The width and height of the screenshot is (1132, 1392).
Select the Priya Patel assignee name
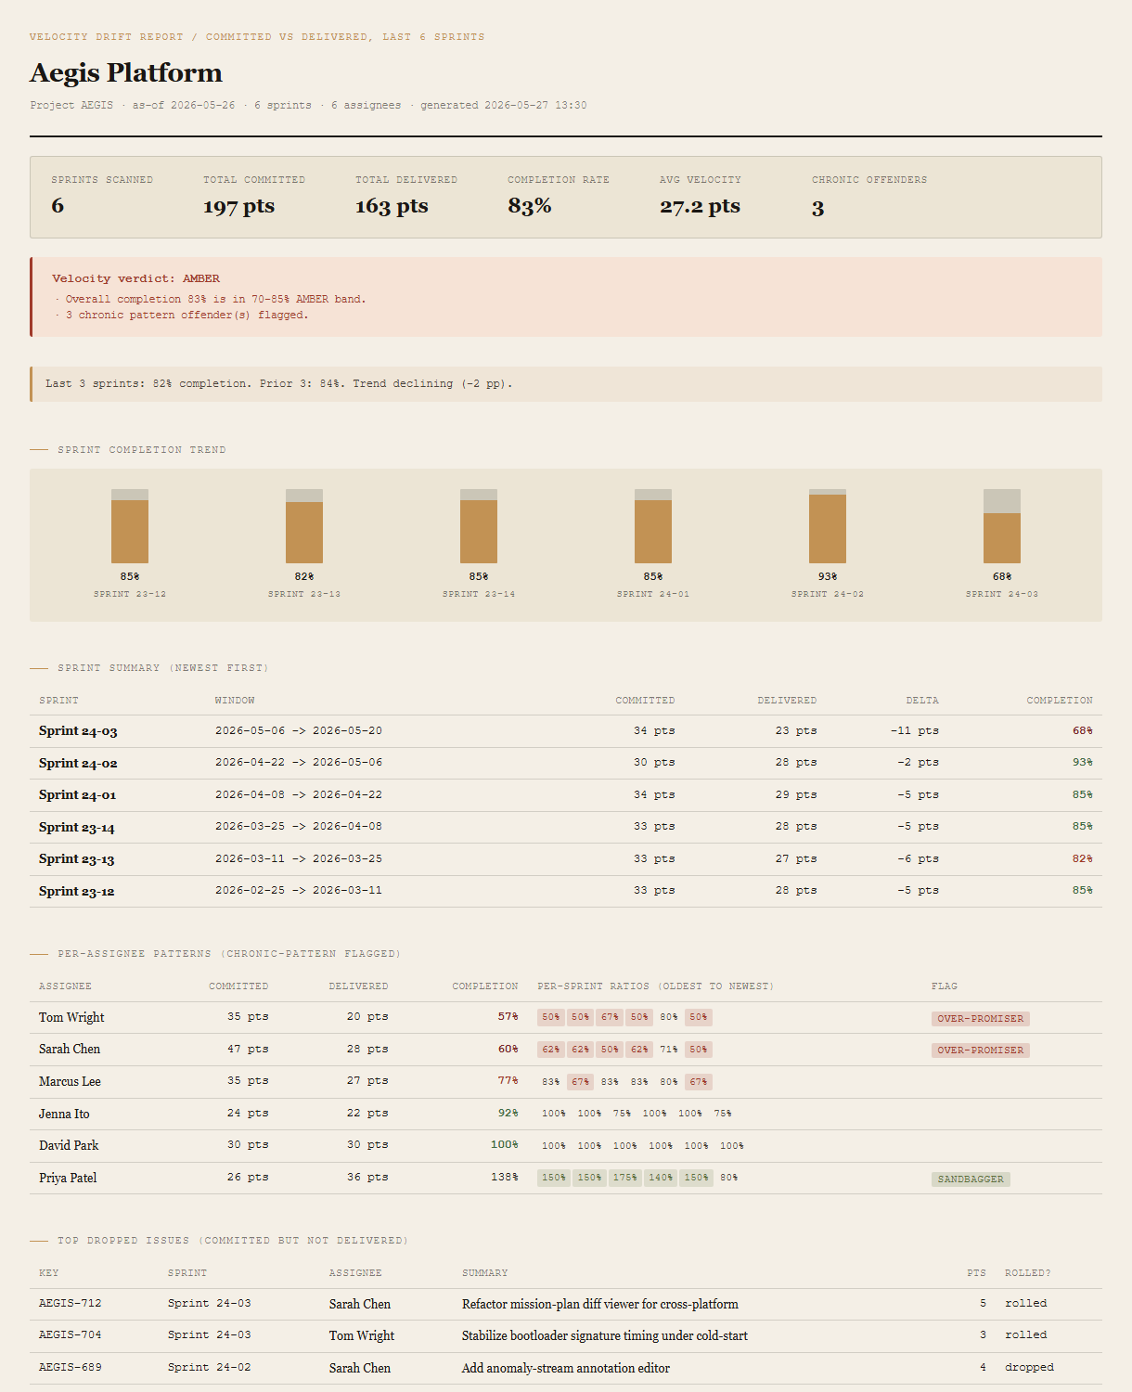point(68,1179)
